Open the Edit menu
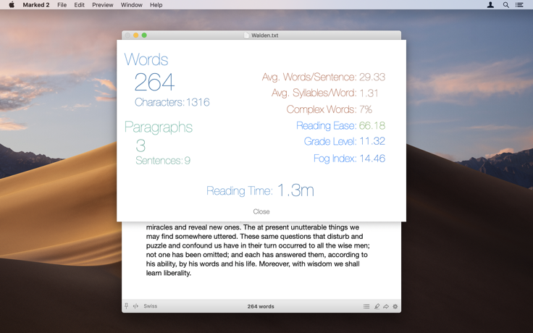Image resolution: width=533 pixels, height=333 pixels. point(79,5)
